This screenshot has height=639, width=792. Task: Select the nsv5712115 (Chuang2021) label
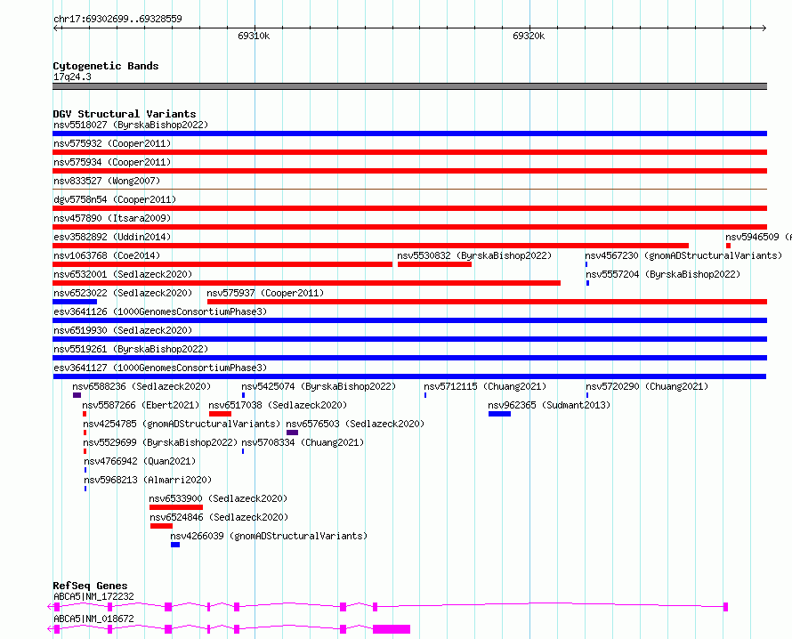pyautogui.click(x=485, y=386)
